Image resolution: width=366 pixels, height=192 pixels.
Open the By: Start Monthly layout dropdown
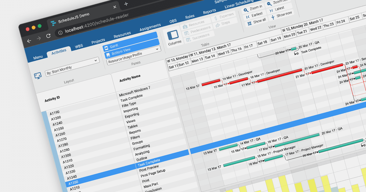(72, 67)
